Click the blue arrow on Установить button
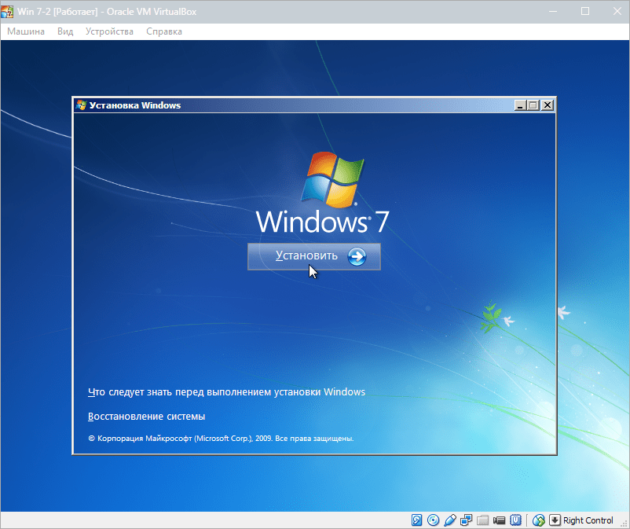The image size is (630, 529). (357, 256)
